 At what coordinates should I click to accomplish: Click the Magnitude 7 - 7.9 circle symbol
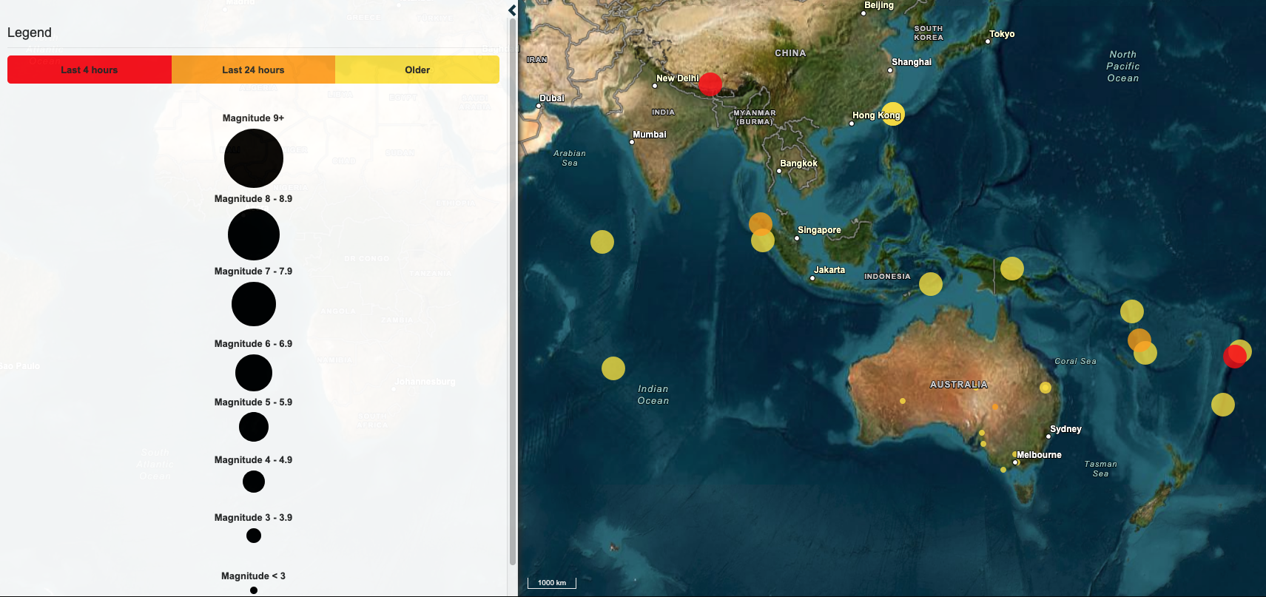[x=254, y=304]
